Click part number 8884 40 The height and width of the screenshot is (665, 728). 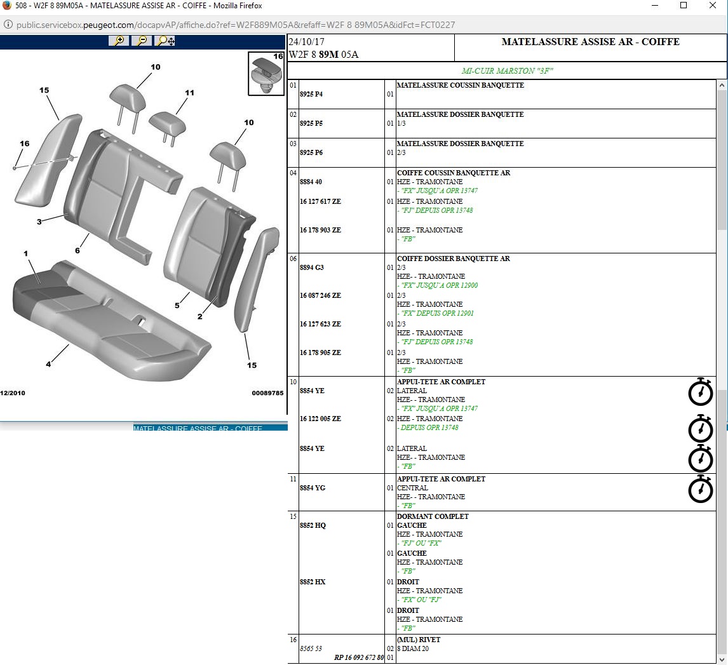point(311,182)
